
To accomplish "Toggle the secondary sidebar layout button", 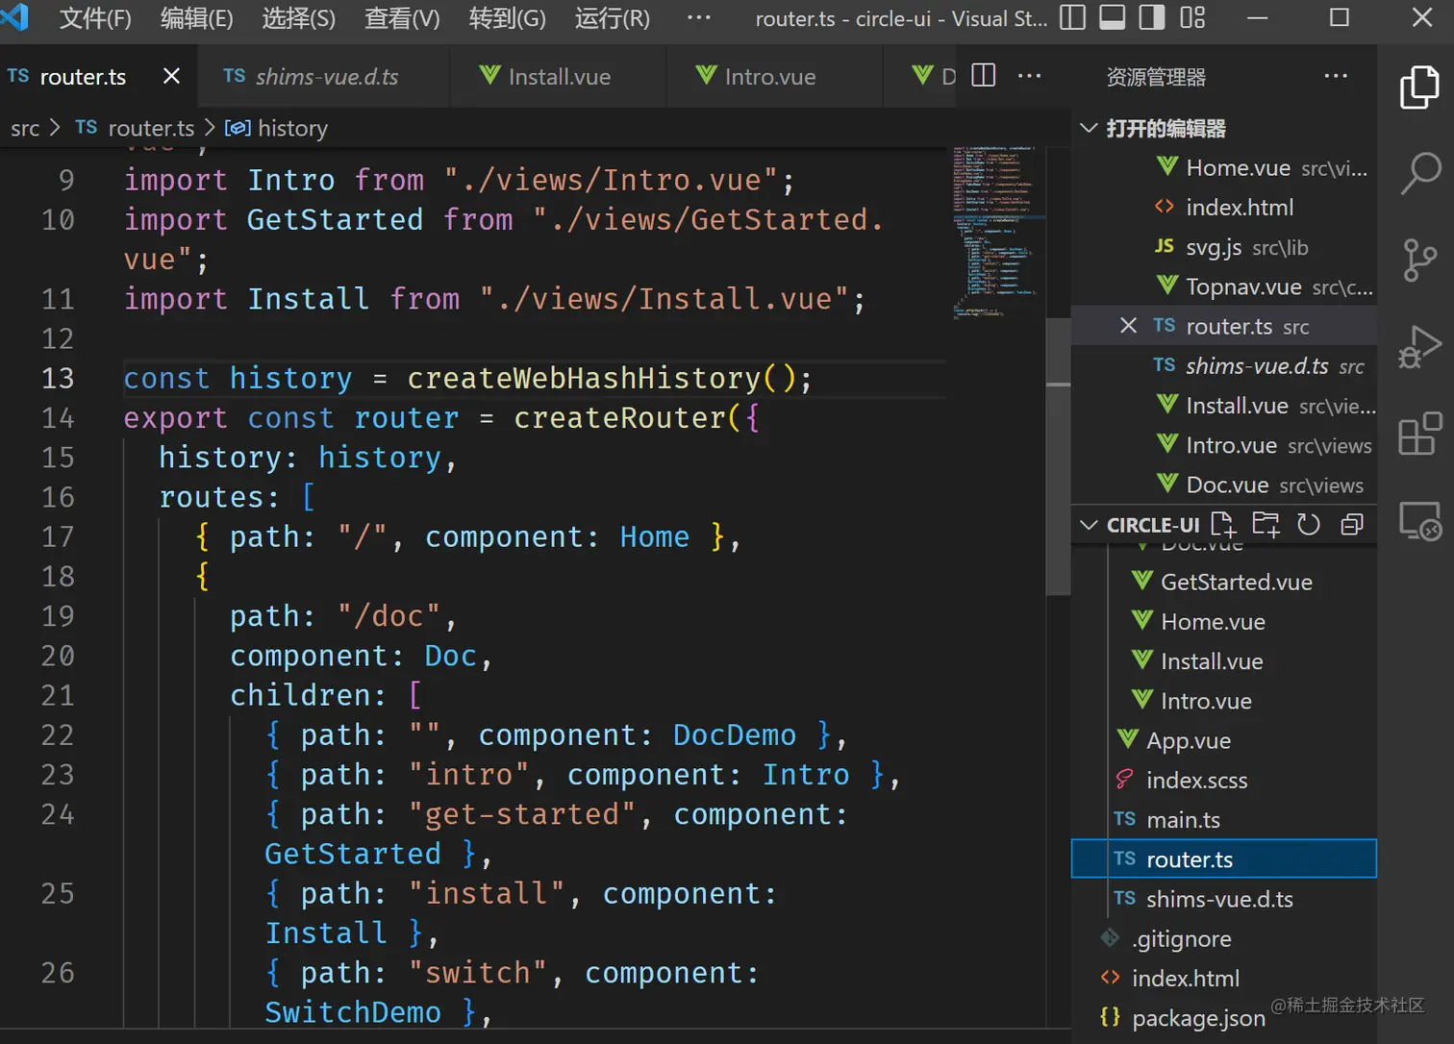I will [1151, 18].
